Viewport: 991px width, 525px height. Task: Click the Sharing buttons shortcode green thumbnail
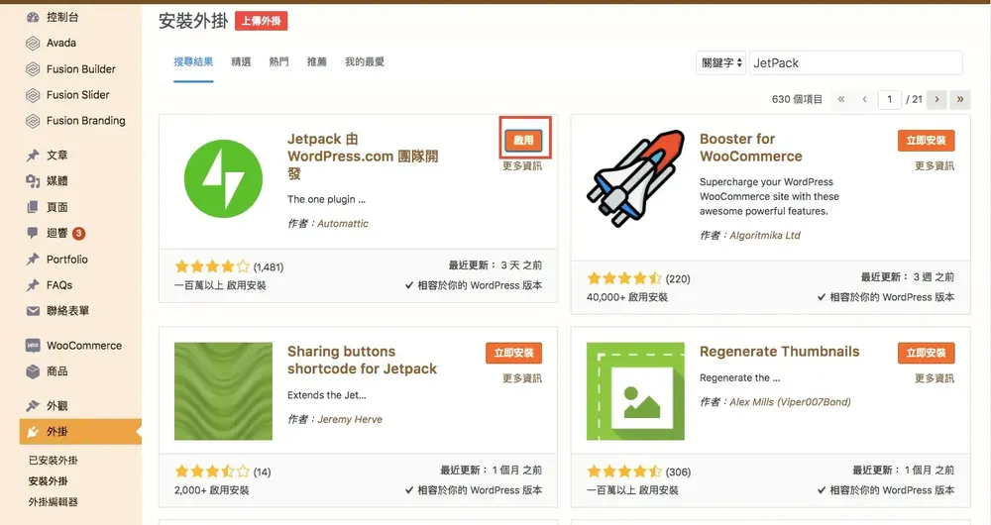point(223,391)
